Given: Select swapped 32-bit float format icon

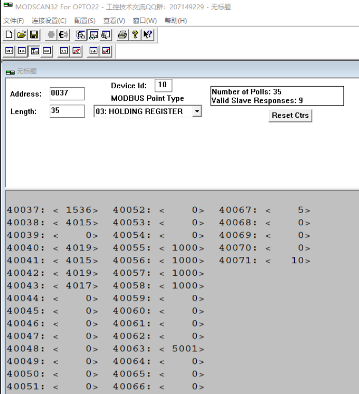Looking at the screenshot, I should pos(76,51).
